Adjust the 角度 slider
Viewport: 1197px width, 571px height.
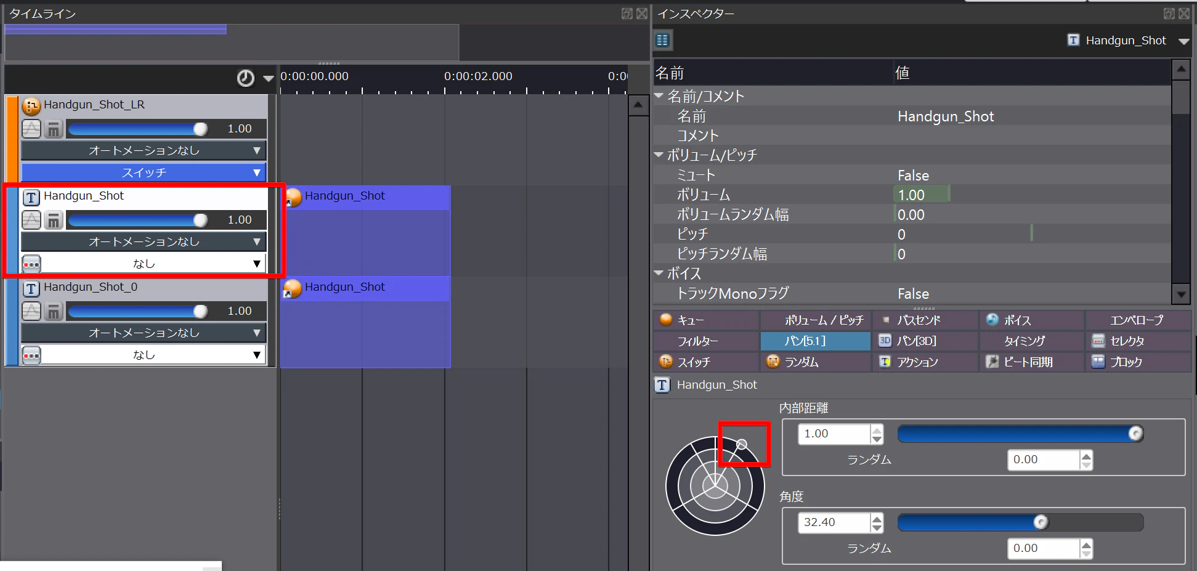[1020, 522]
